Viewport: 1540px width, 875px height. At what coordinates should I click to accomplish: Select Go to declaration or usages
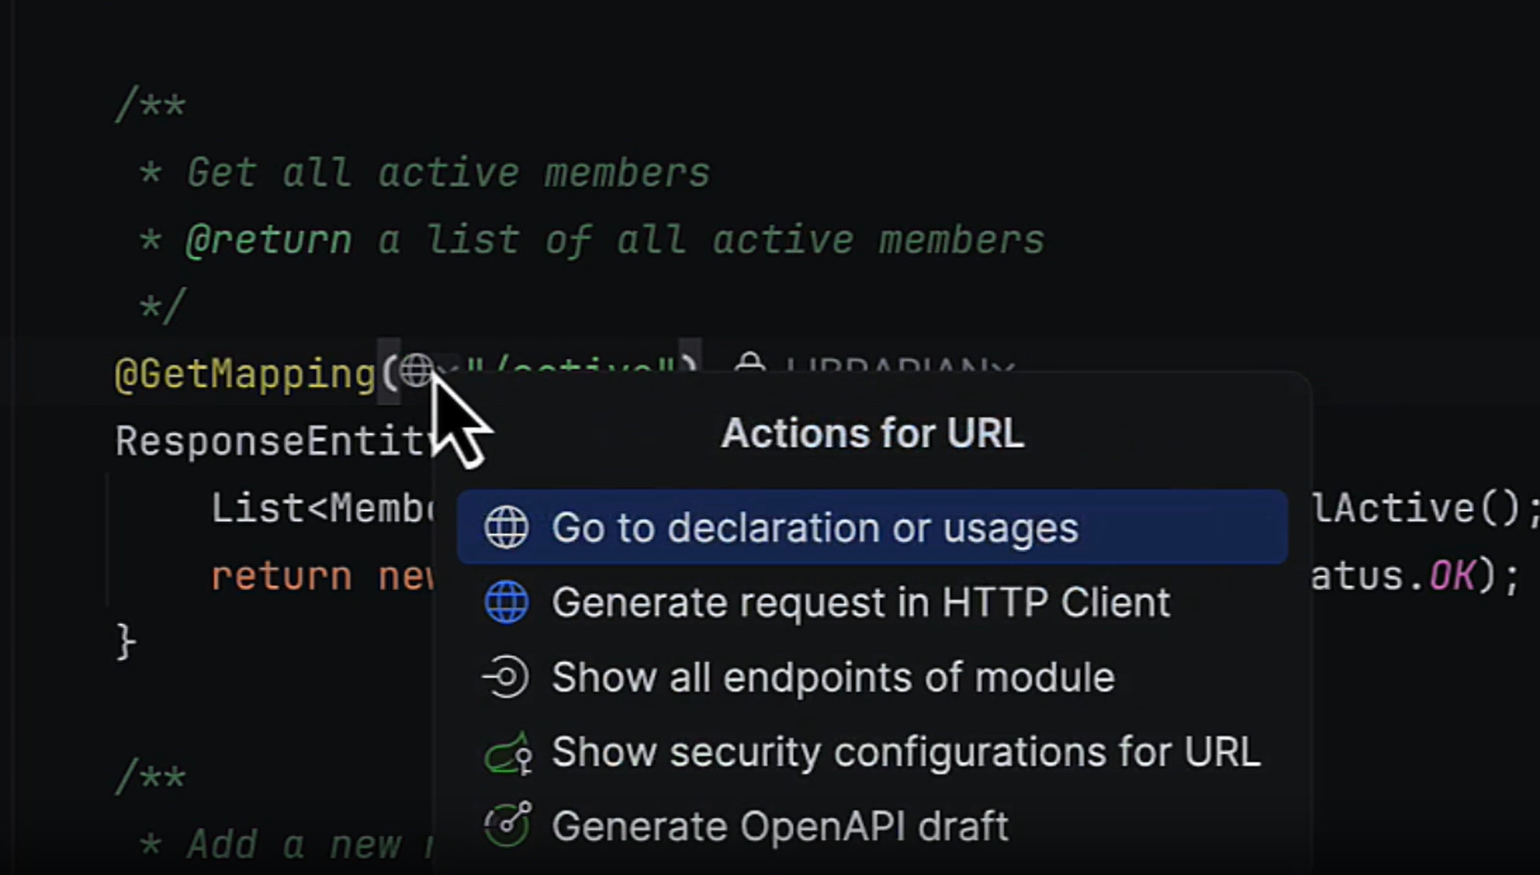click(872, 527)
